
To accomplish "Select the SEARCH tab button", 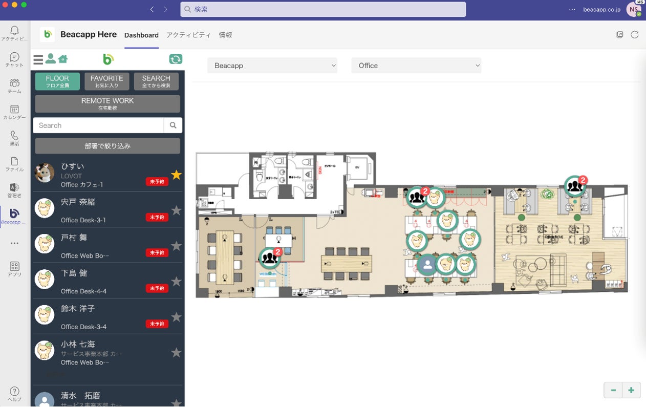I will 156,81.
